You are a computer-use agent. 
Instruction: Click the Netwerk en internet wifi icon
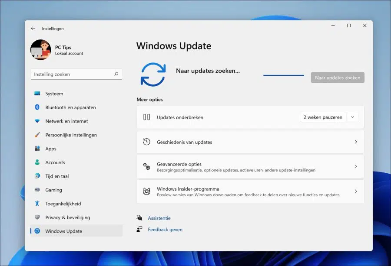click(x=37, y=121)
